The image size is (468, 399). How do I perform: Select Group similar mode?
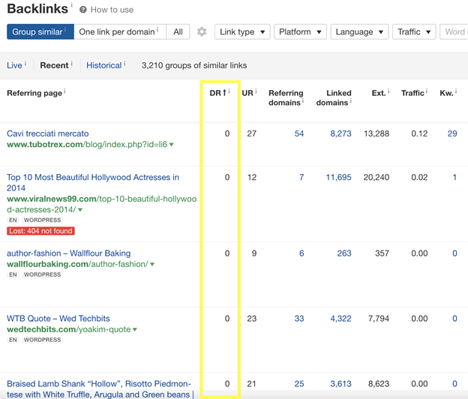pyautogui.click(x=40, y=31)
